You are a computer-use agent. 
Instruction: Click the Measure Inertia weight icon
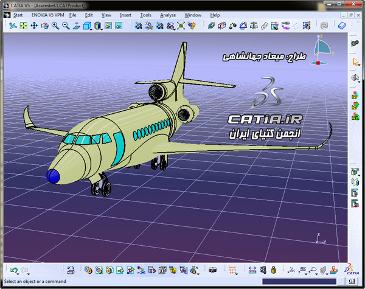pos(274,270)
